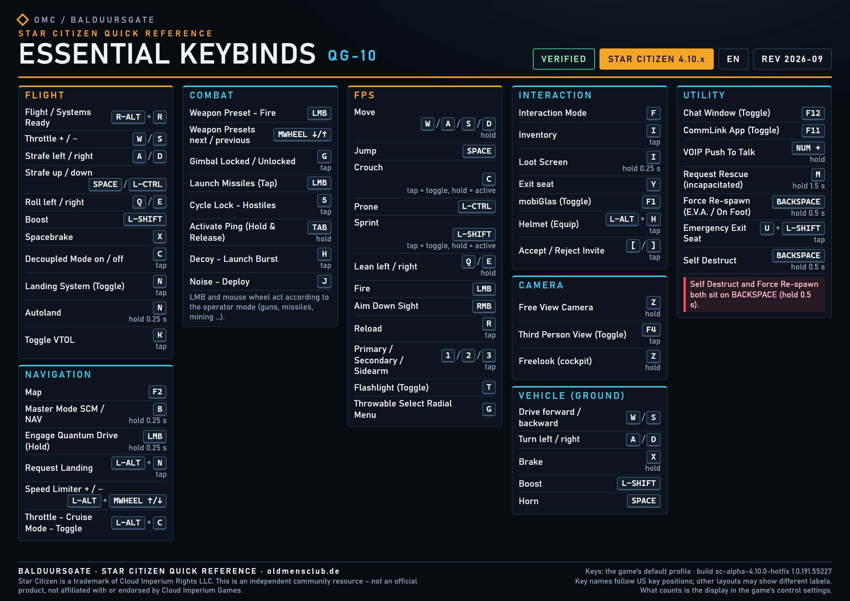Click the T keycap for Flashlight
850x601 pixels.
coord(489,387)
